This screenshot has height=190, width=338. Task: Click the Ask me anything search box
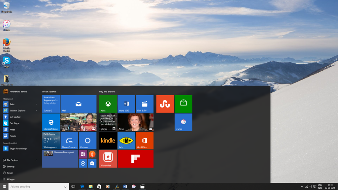click(39, 187)
